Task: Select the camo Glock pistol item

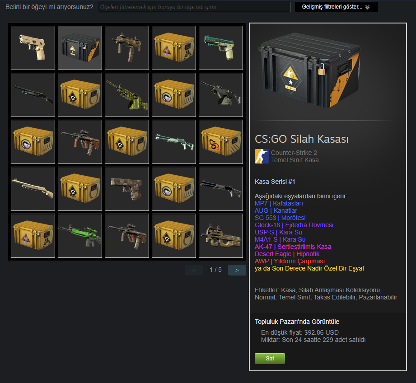Action: click(127, 189)
